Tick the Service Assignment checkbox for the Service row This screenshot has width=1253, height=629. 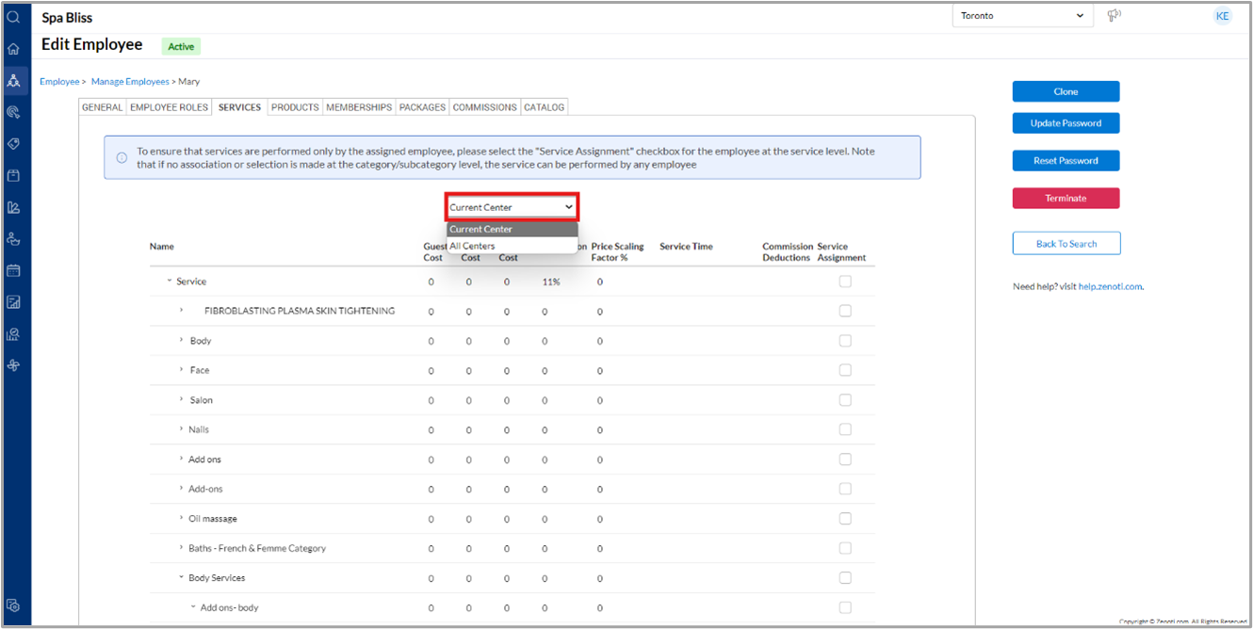pos(845,282)
